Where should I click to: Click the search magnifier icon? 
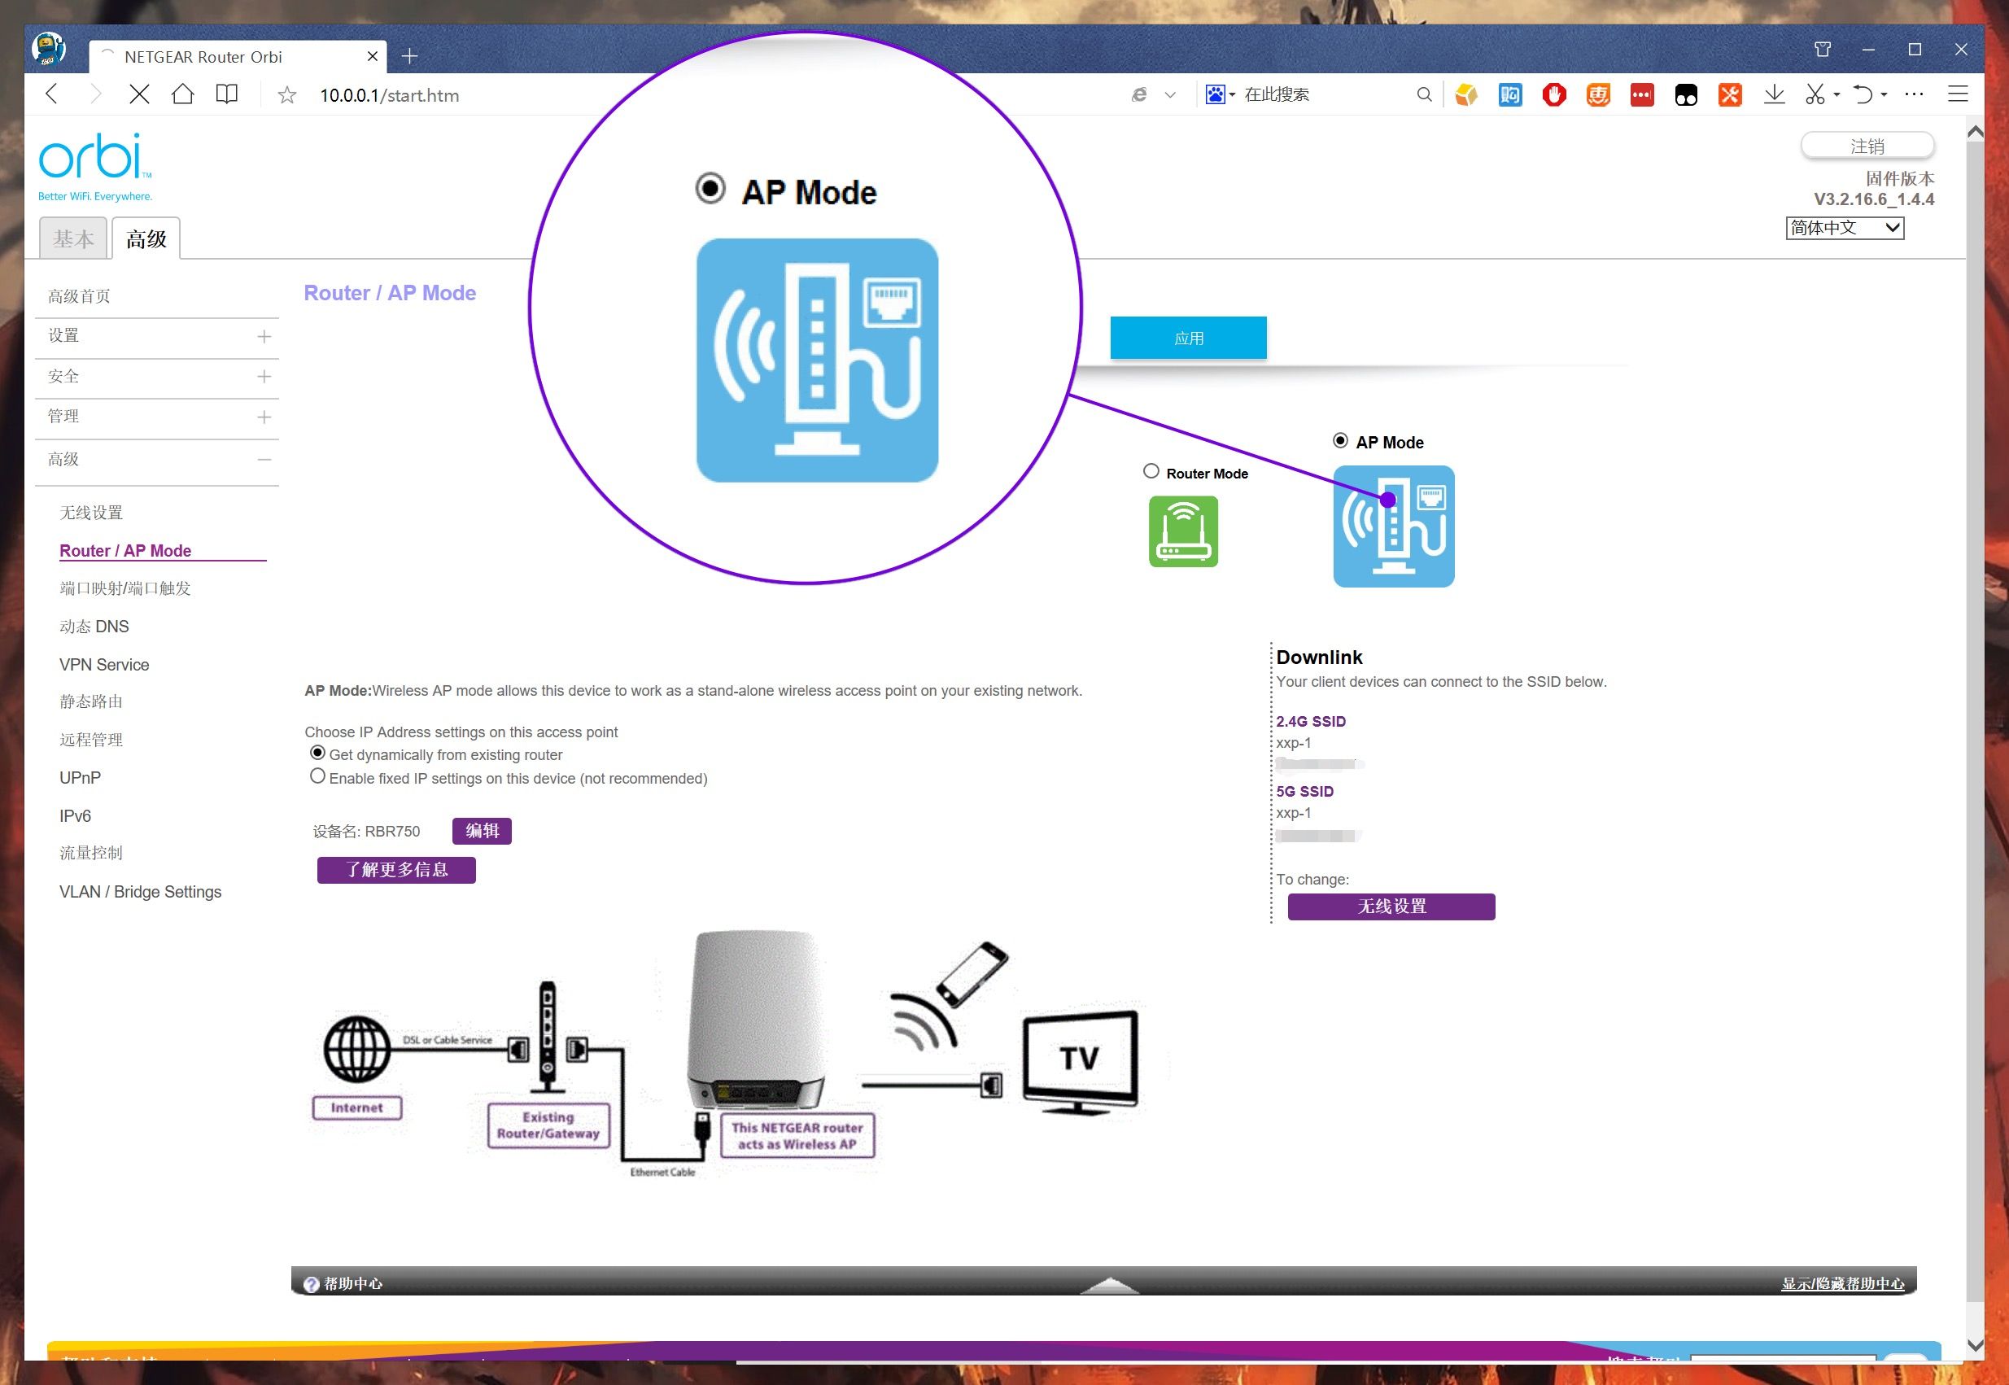[x=1424, y=94]
